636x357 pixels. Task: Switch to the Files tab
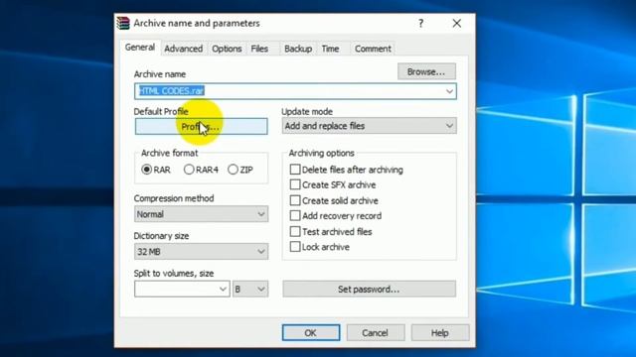[259, 49]
